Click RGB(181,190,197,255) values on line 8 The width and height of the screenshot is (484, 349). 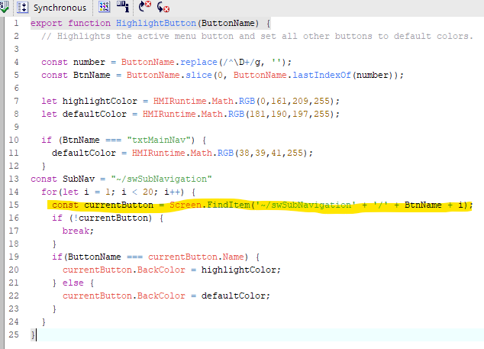click(281, 115)
